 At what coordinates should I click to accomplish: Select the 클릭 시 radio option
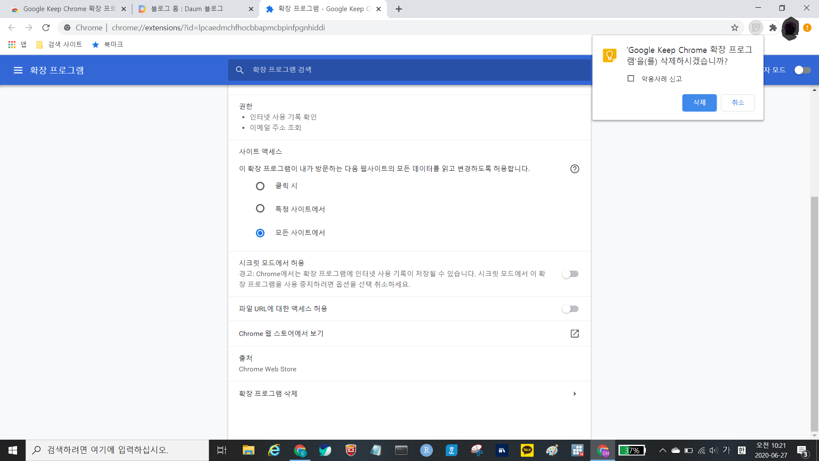click(260, 186)
